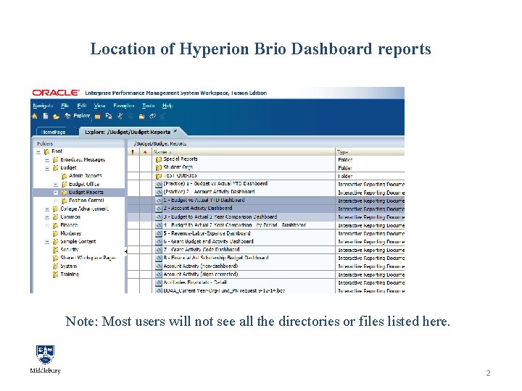Switch to the HomePage tab

(x=54, y=132)
